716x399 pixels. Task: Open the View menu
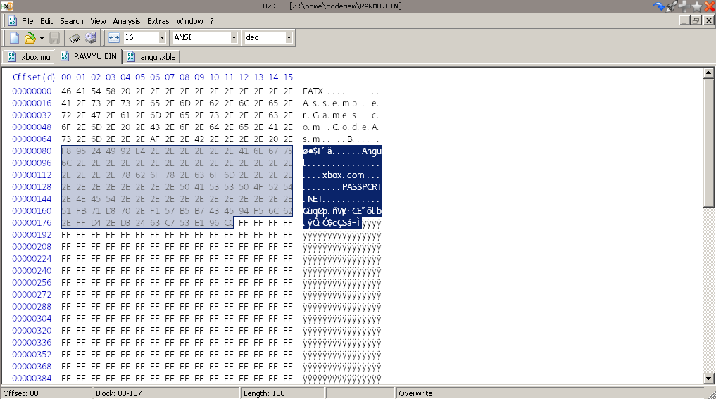coord(98,21)
